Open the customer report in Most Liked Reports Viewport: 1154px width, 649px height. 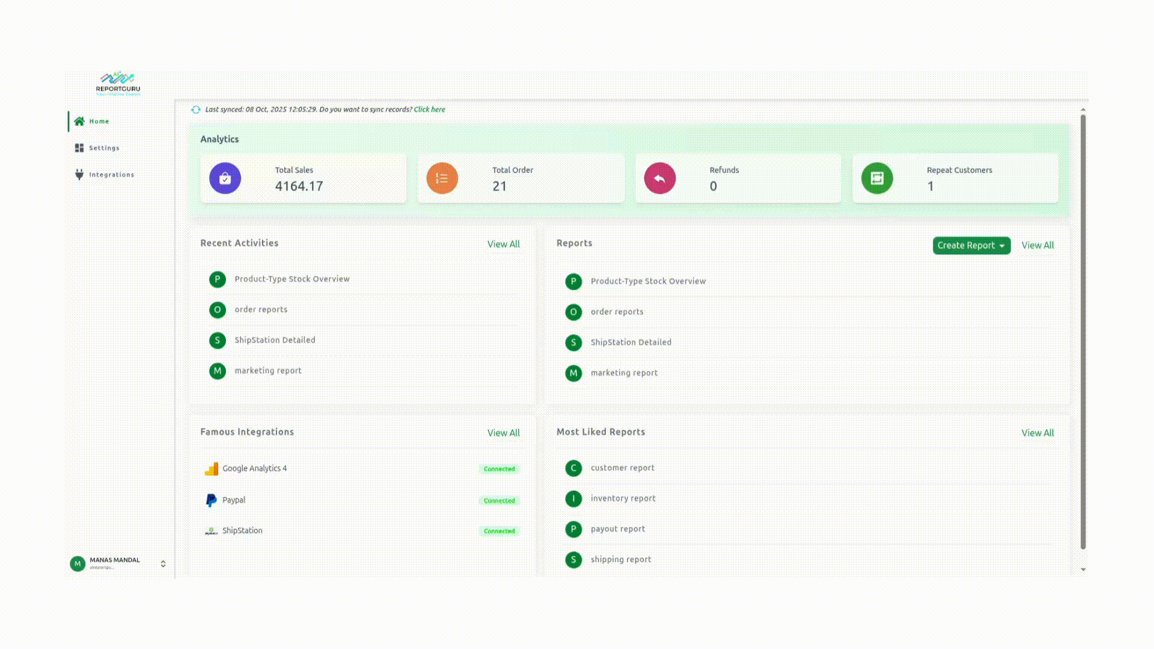(x=622, y=468)
